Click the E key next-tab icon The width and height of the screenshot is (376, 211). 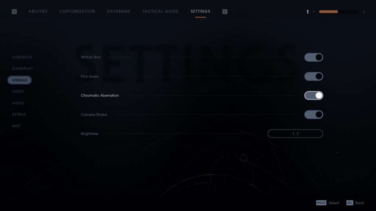225,11
